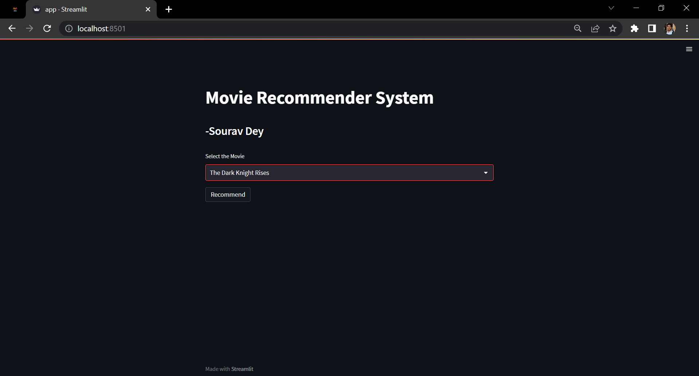View site information via the info icon
This screenshot has width=699, height=376.
[x=68, y=28]
